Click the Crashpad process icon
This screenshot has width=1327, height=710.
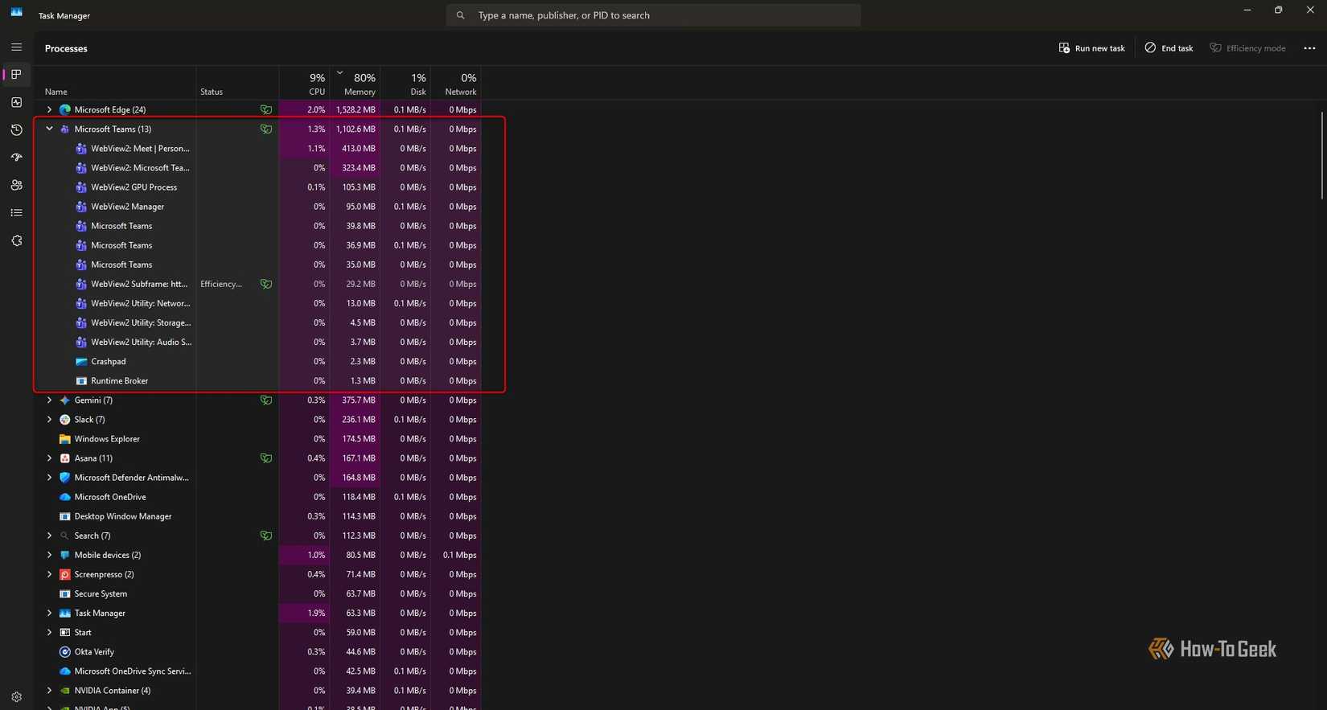click(81, 362)
